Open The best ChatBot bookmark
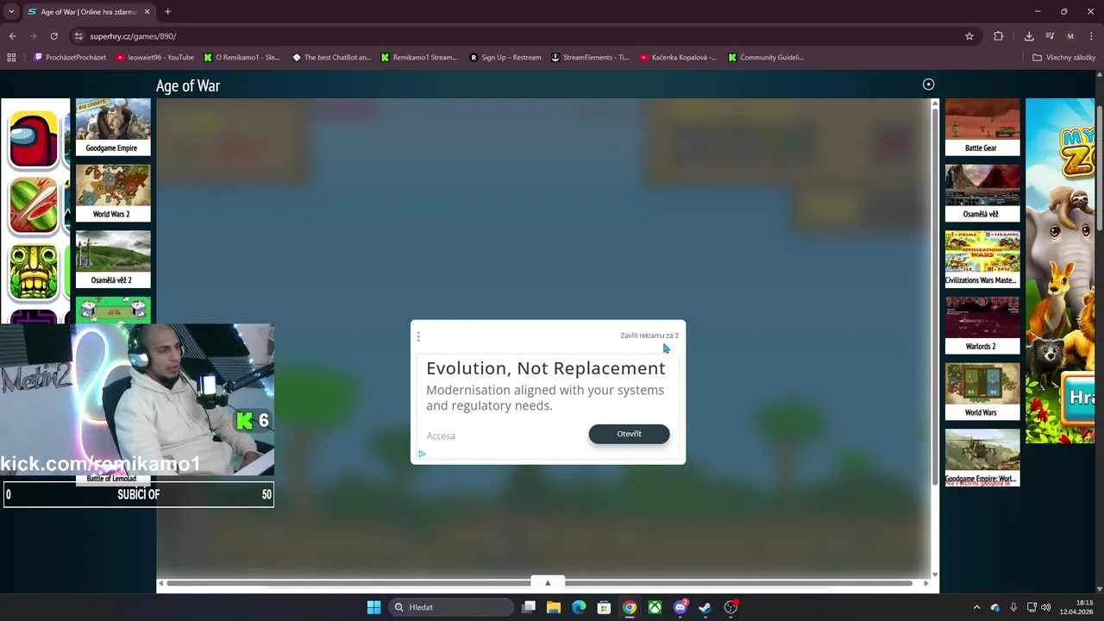 331,58
